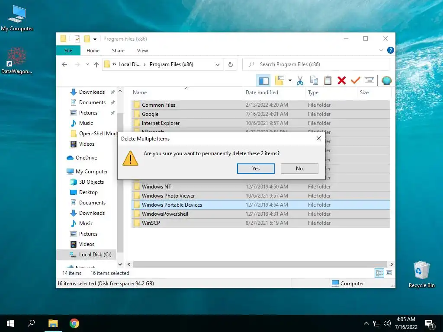Switch to the View ribbon tab
The height and width of the screenshot is (332, 443).
(142, 51)
